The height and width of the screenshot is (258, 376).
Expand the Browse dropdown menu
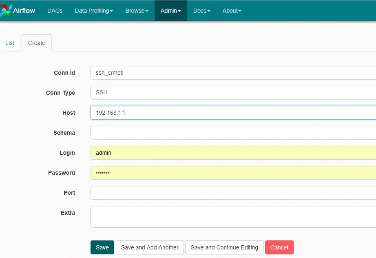click(x=137, y=11)
